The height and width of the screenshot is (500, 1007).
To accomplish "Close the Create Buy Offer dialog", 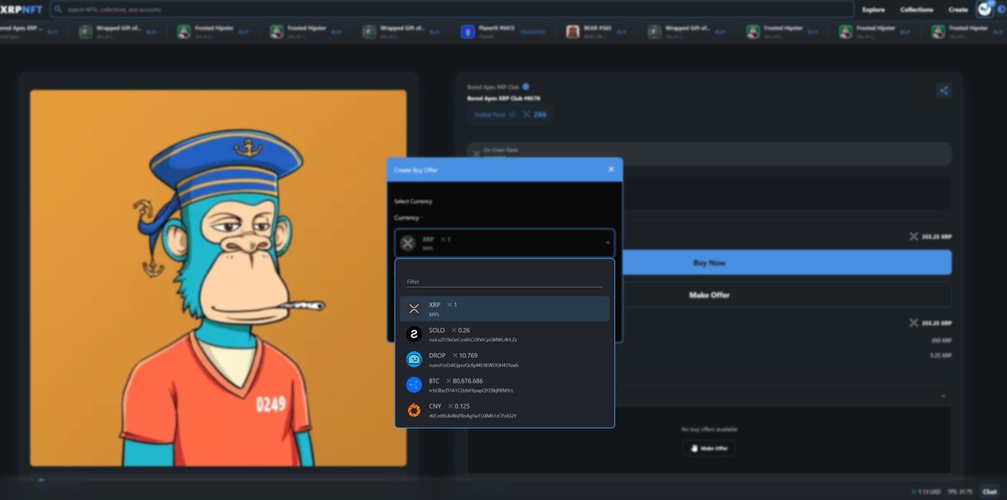I will click(x=611, y=169).
